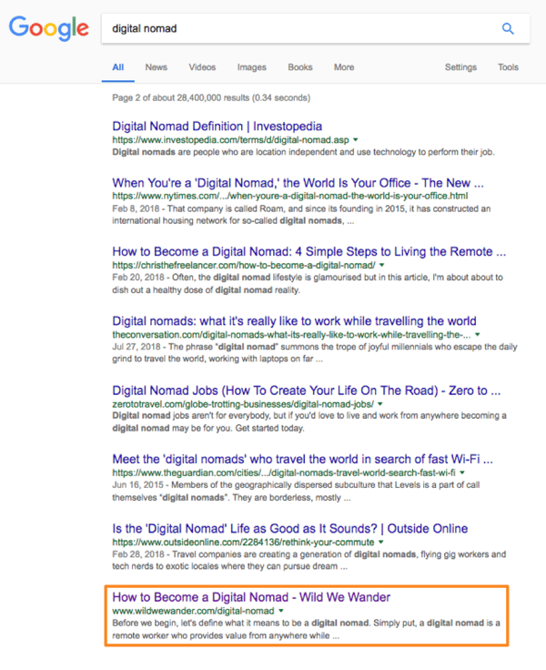Open the Wild We Wander result link

click(251, 597)
